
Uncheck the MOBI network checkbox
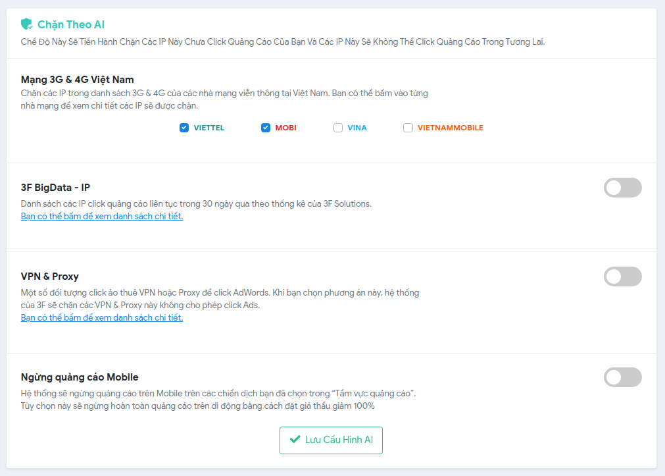tap(266, 128)
